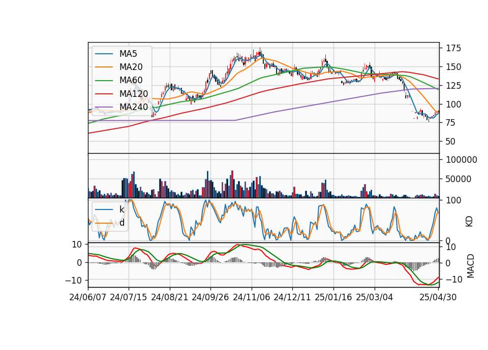Click the MA120 legend label

point(134,94)
